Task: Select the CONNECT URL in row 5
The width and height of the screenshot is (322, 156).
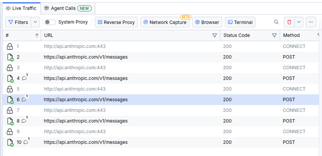Action: pyautogui.click(x=75, y=89)
